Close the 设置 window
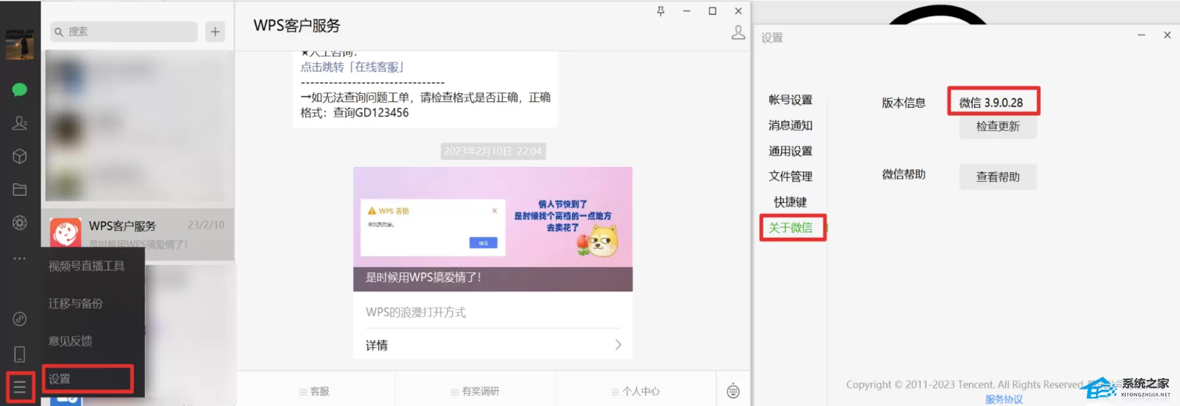This screenshot has width=1180, height=406. [x=1167, y=35]
